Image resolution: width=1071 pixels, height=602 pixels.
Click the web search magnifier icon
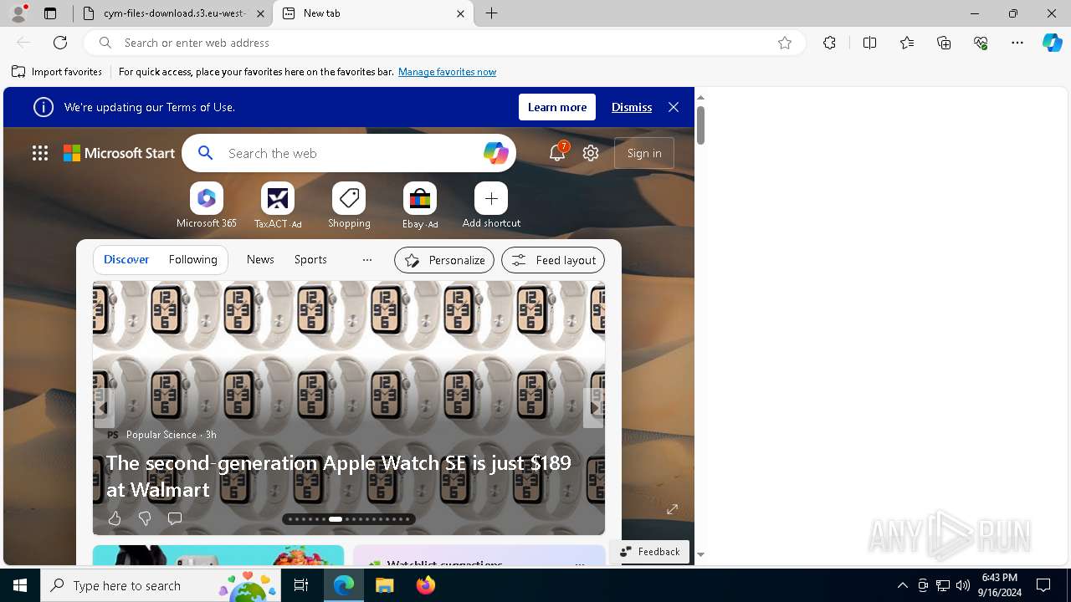click(x=205, y=153)
